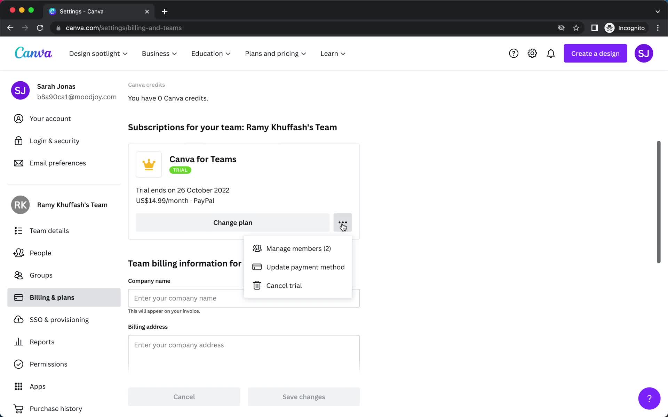This screenshot has width=668, height=417.
Task: Open the SJ profile avatar in header
Action: coord(644,53)
